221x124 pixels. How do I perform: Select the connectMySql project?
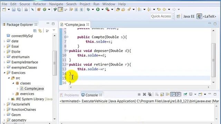pos(20,36)
